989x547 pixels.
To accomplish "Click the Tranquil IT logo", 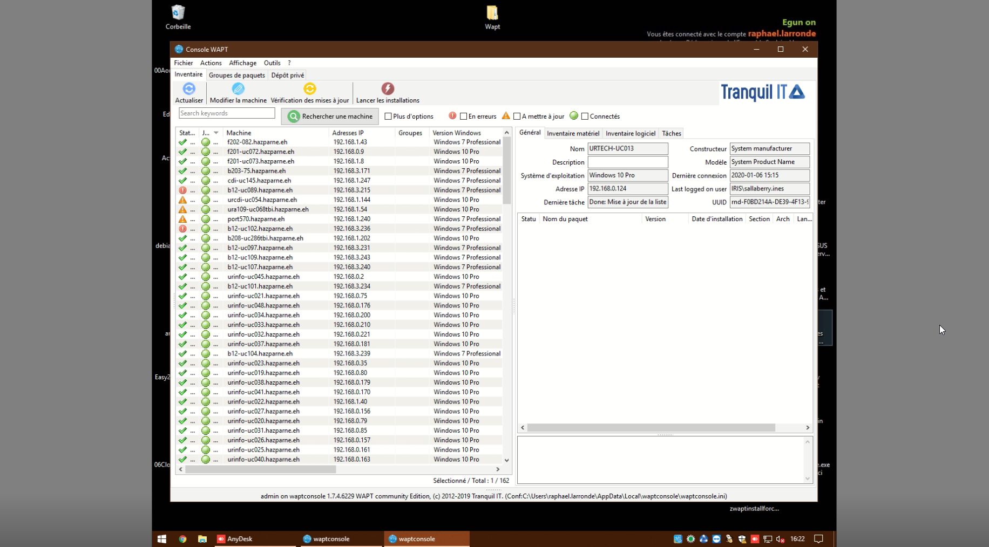I will [763, 92].
